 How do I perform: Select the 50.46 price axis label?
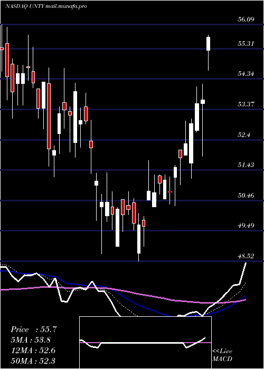[246, 196]
